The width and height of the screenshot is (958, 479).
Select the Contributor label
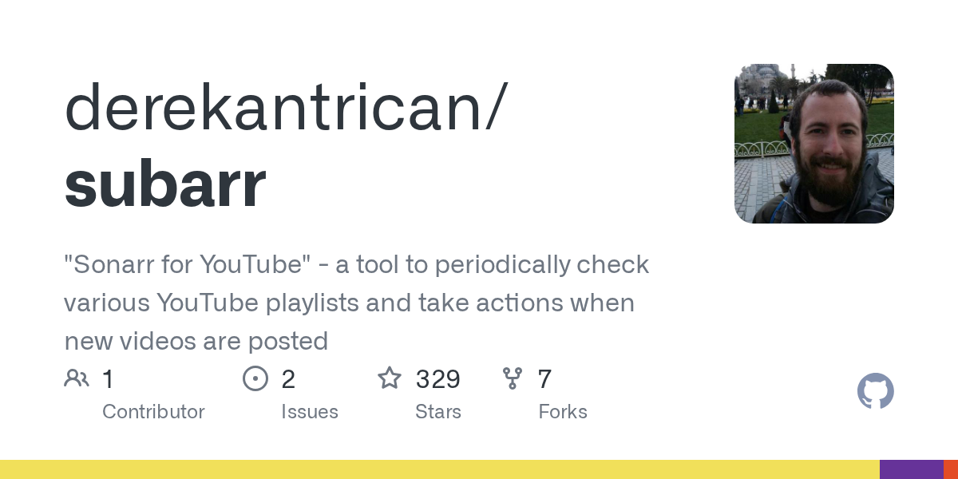[153, 412]
